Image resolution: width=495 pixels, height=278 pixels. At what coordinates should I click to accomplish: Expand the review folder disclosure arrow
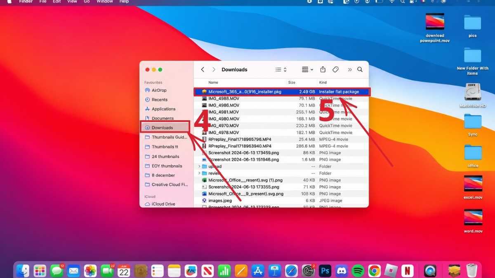pyautogui.click(x=199, y=173)
